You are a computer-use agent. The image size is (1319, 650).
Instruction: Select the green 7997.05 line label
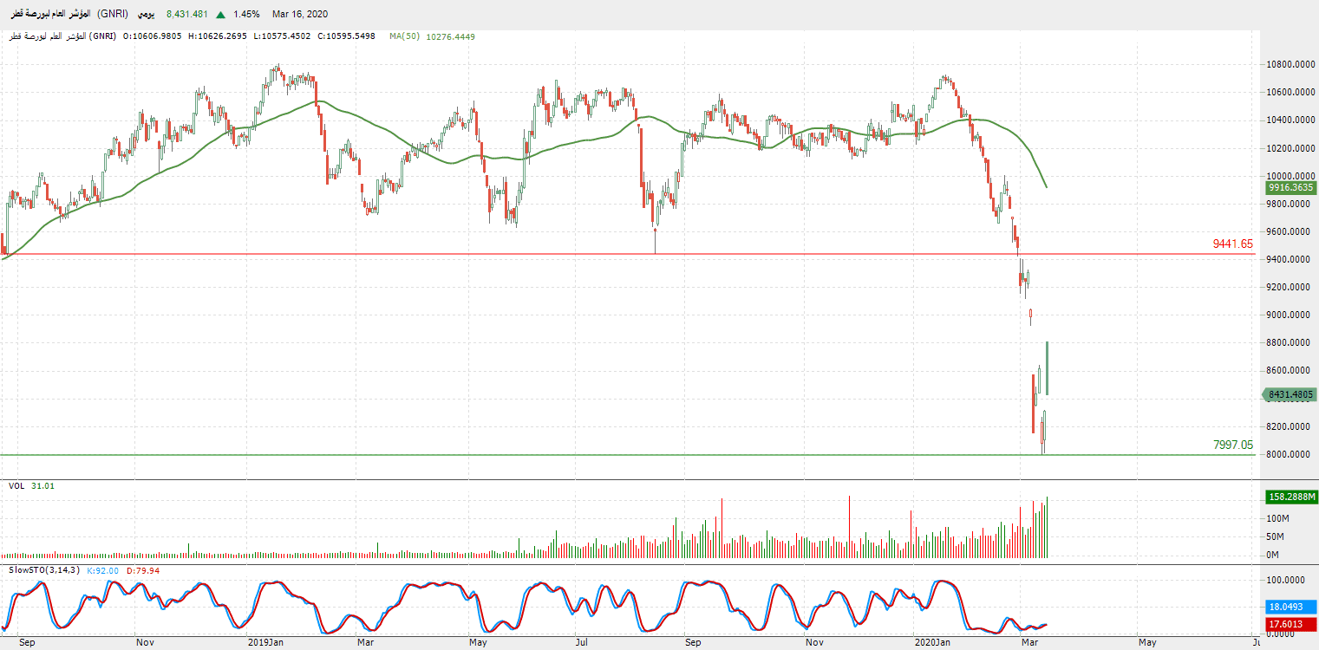1233,445
